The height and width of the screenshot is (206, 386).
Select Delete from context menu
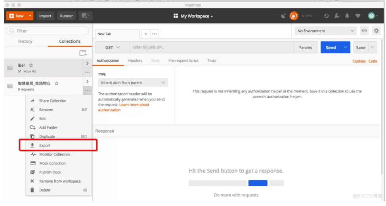coord(59,190)
